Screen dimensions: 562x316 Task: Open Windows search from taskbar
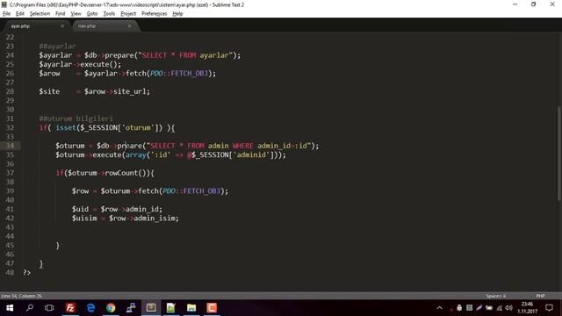tap(30, 308)
